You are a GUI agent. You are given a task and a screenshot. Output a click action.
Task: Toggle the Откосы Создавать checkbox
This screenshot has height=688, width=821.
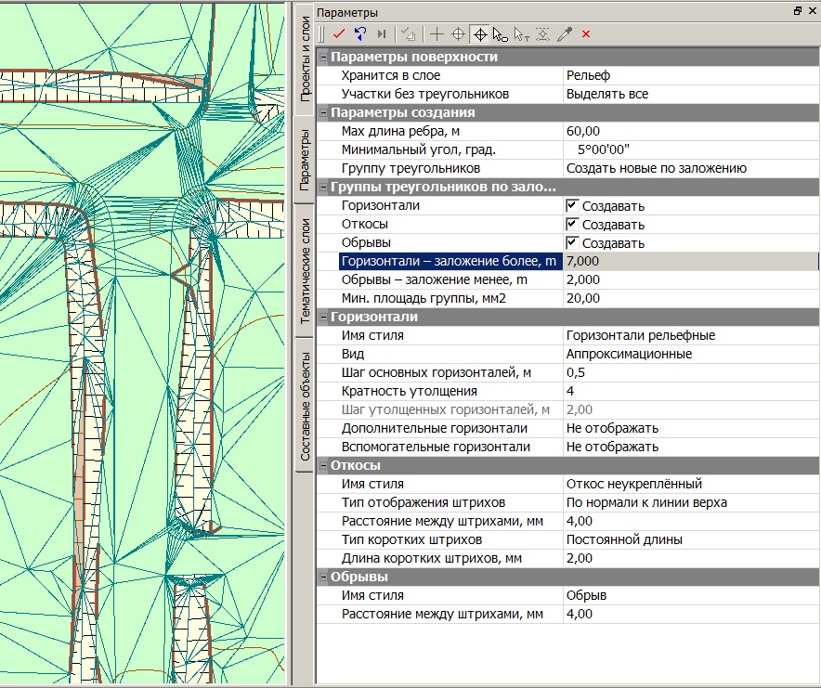[x=572, y=224]
